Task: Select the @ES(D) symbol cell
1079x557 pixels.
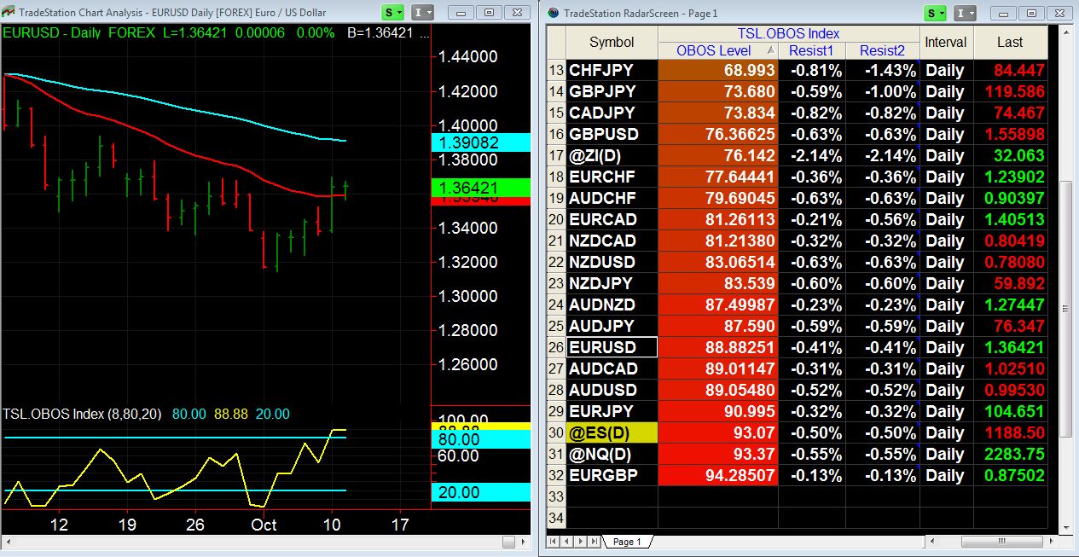Action: (x=612, y=432)
